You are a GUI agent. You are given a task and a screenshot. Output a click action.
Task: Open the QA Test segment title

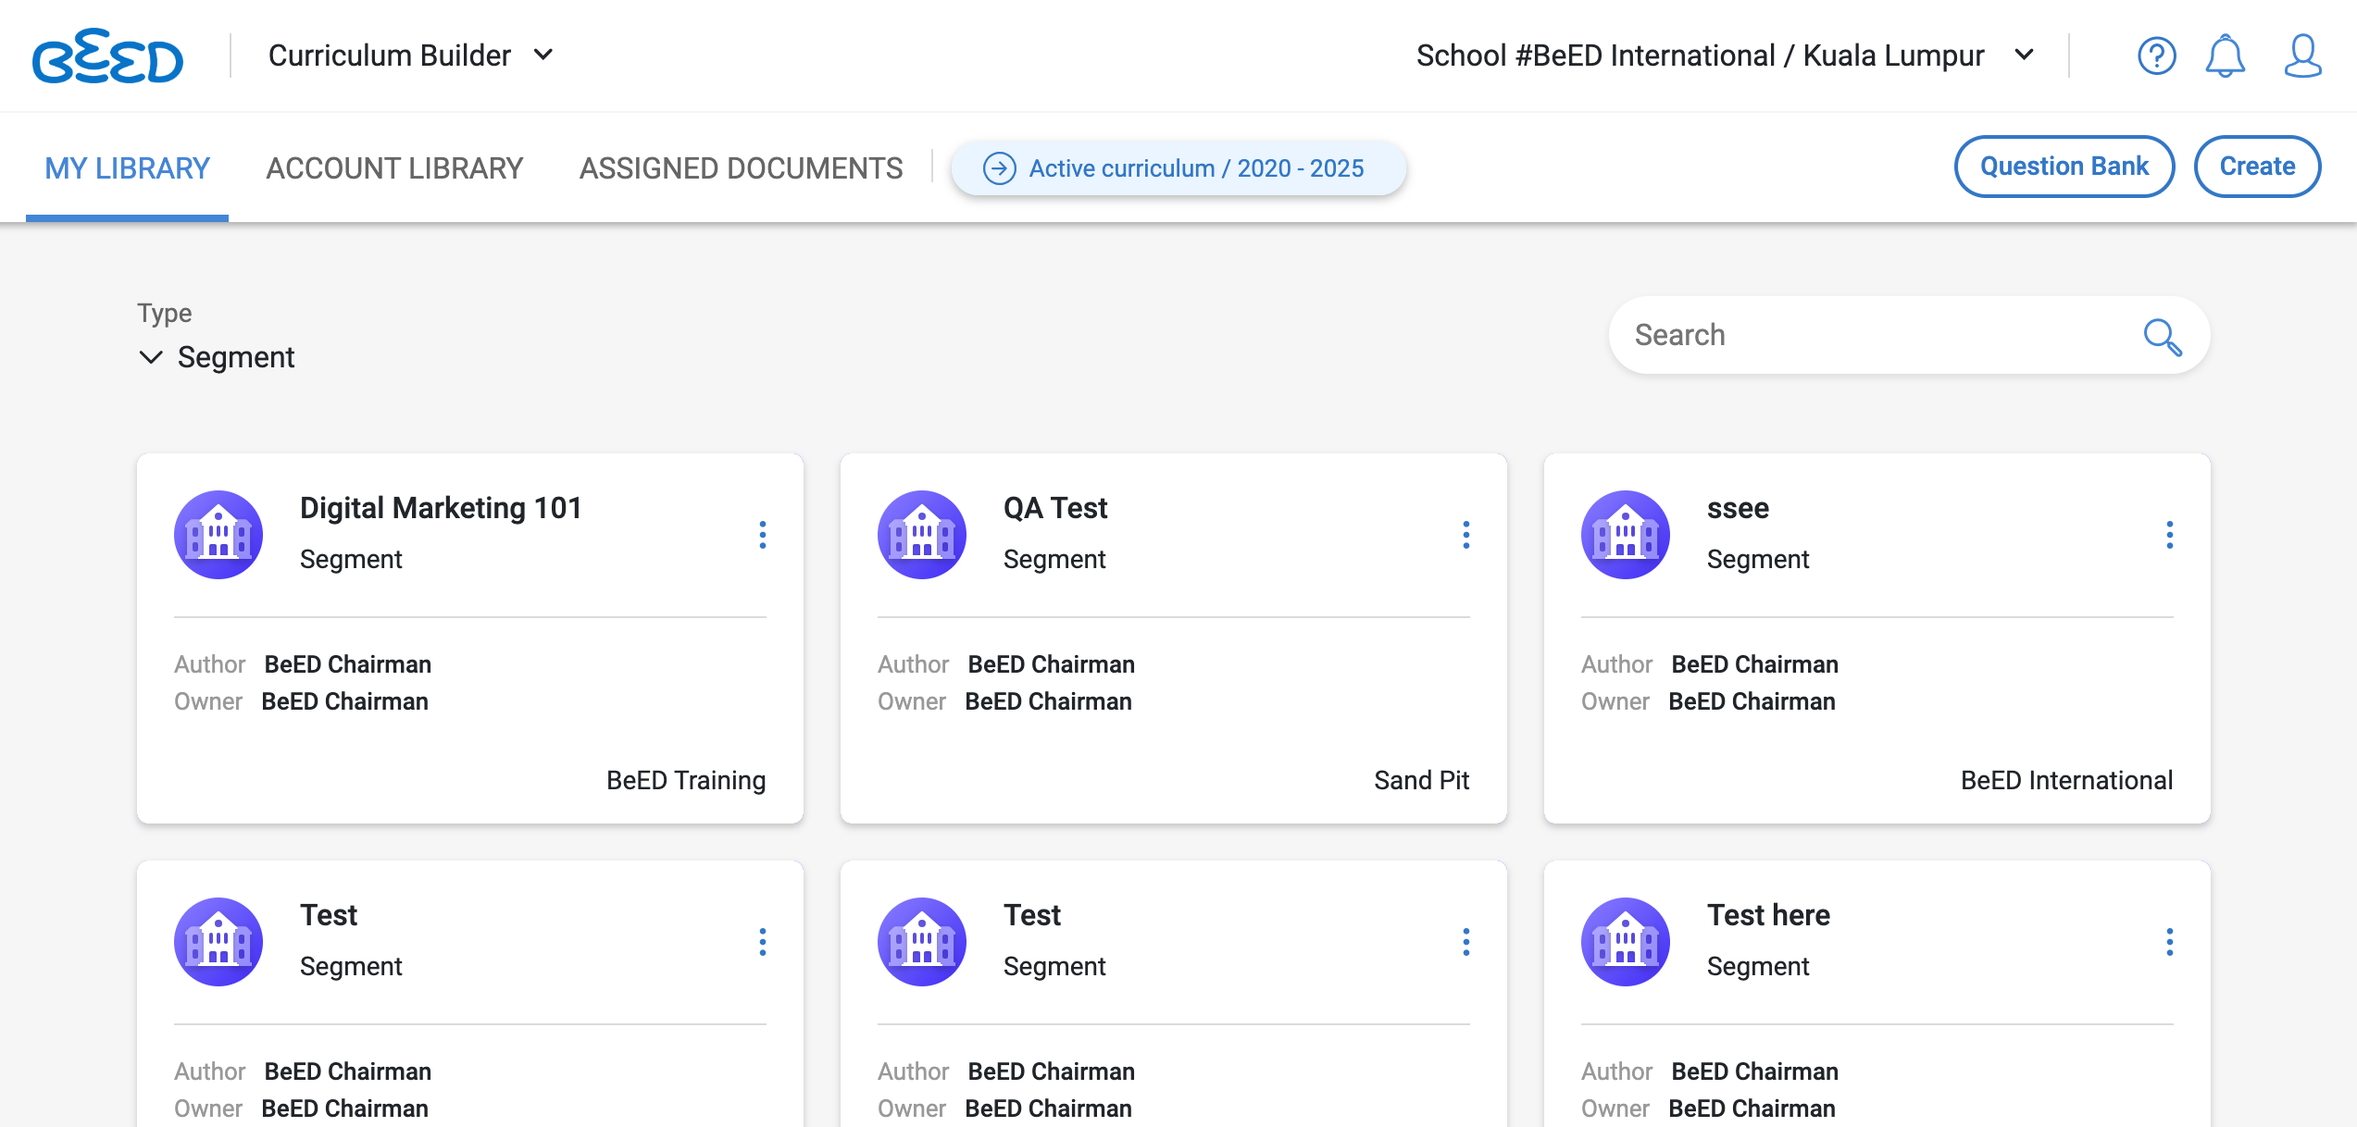[1055, 508]
